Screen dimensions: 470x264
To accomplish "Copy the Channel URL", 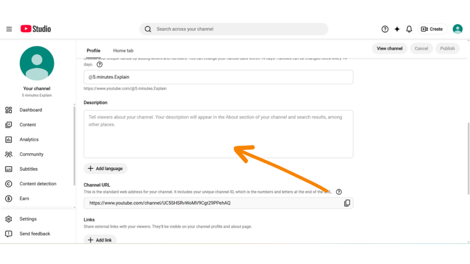I will pyautogui.click(x=347, y=203).
